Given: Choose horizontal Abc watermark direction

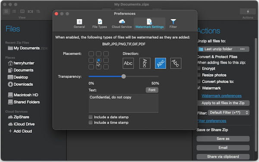Looking at the screenshot, I should pos(128,63).
